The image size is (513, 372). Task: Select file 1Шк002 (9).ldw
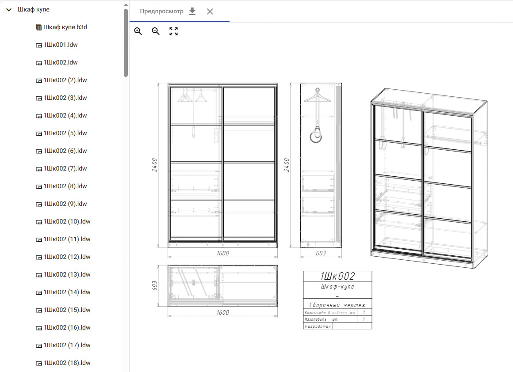tap(65, 204)
